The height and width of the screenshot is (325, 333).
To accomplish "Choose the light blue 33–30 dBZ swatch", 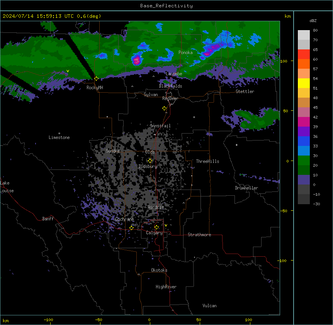I will click(304, 151).
